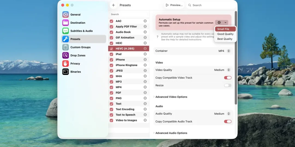Select the Presets sidebar item
The height and width of the screenshot is (147, 295).
coord(84,39)
